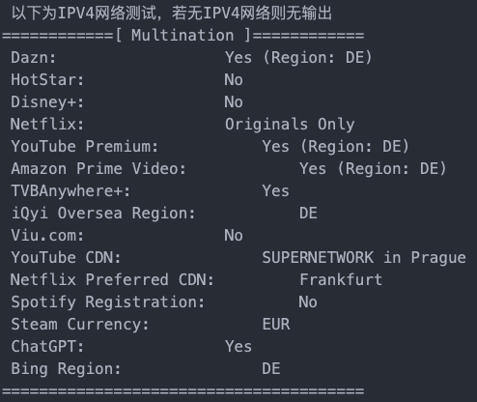Viewport: 477px width, 402px height.
Task: Click the Dazn label text
Action: tap(34, 58)
